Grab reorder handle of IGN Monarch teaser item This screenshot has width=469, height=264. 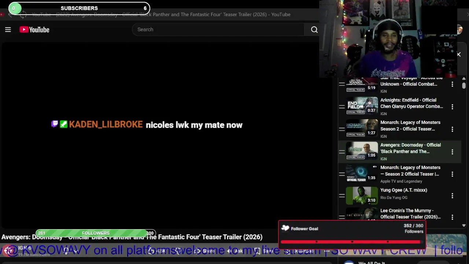[341, 129]
